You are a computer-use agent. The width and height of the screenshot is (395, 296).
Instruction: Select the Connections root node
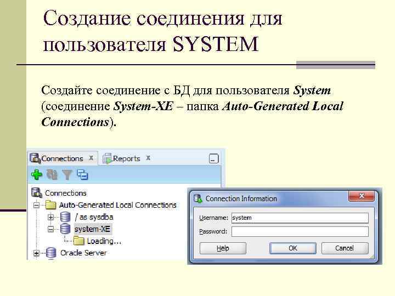coord(65,193)
